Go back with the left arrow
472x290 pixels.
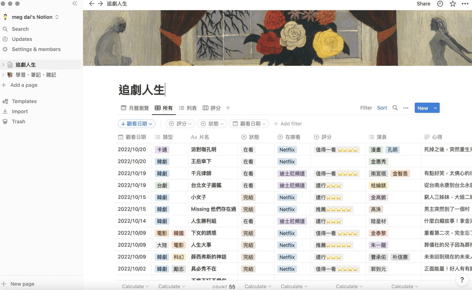(92, 4)
